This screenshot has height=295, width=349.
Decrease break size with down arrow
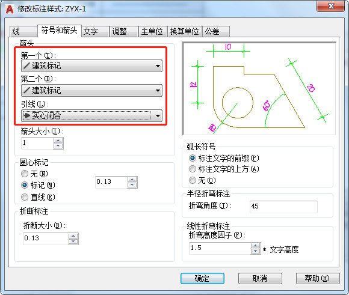pos(73,242)
